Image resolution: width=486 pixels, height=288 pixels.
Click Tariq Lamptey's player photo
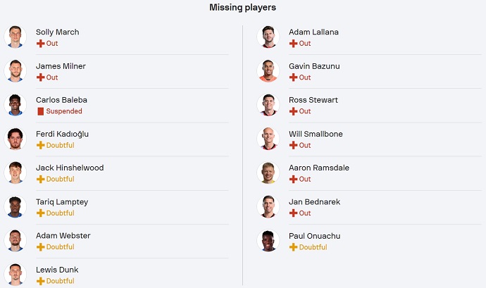click(14, 207)
